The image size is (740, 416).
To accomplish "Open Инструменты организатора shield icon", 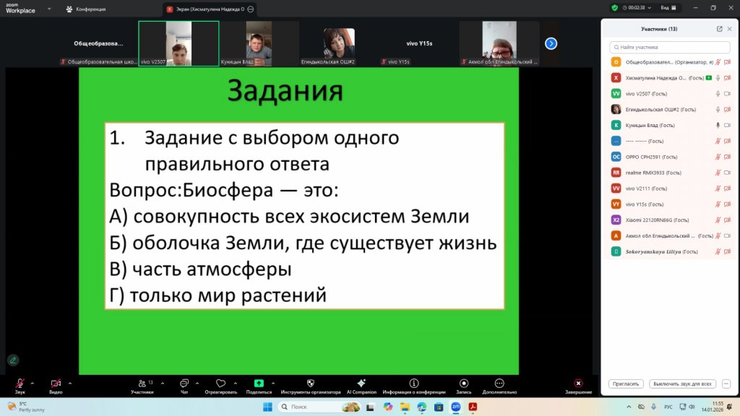I will pos(311,383).
